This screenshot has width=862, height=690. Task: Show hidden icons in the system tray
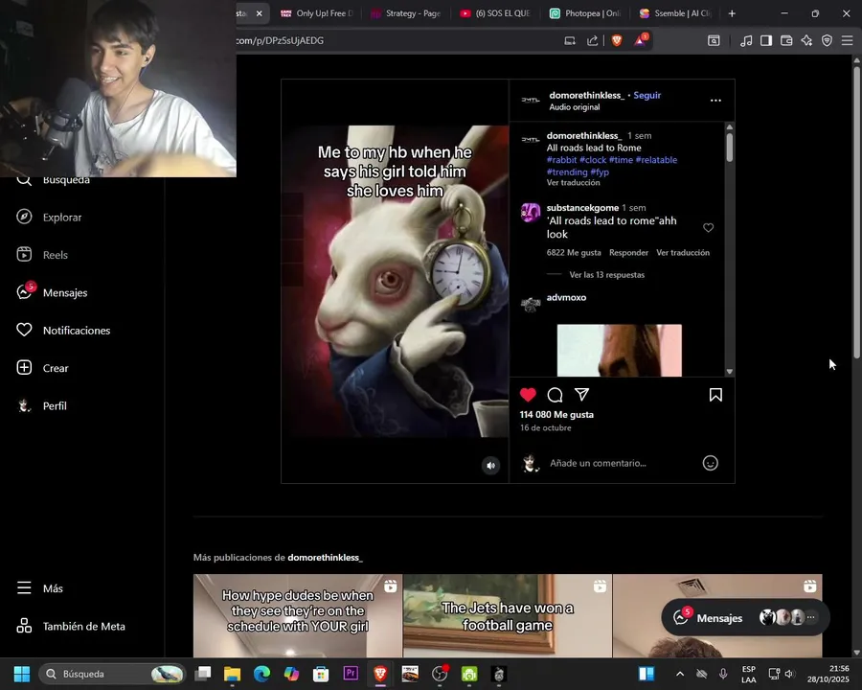coord(680,674)
